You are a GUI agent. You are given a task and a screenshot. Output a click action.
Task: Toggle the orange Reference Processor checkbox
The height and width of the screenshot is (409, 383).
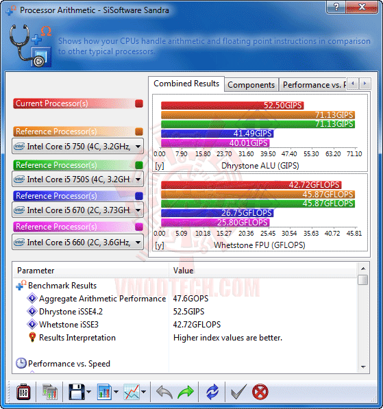pyautogui.click(x=139, y=132)
